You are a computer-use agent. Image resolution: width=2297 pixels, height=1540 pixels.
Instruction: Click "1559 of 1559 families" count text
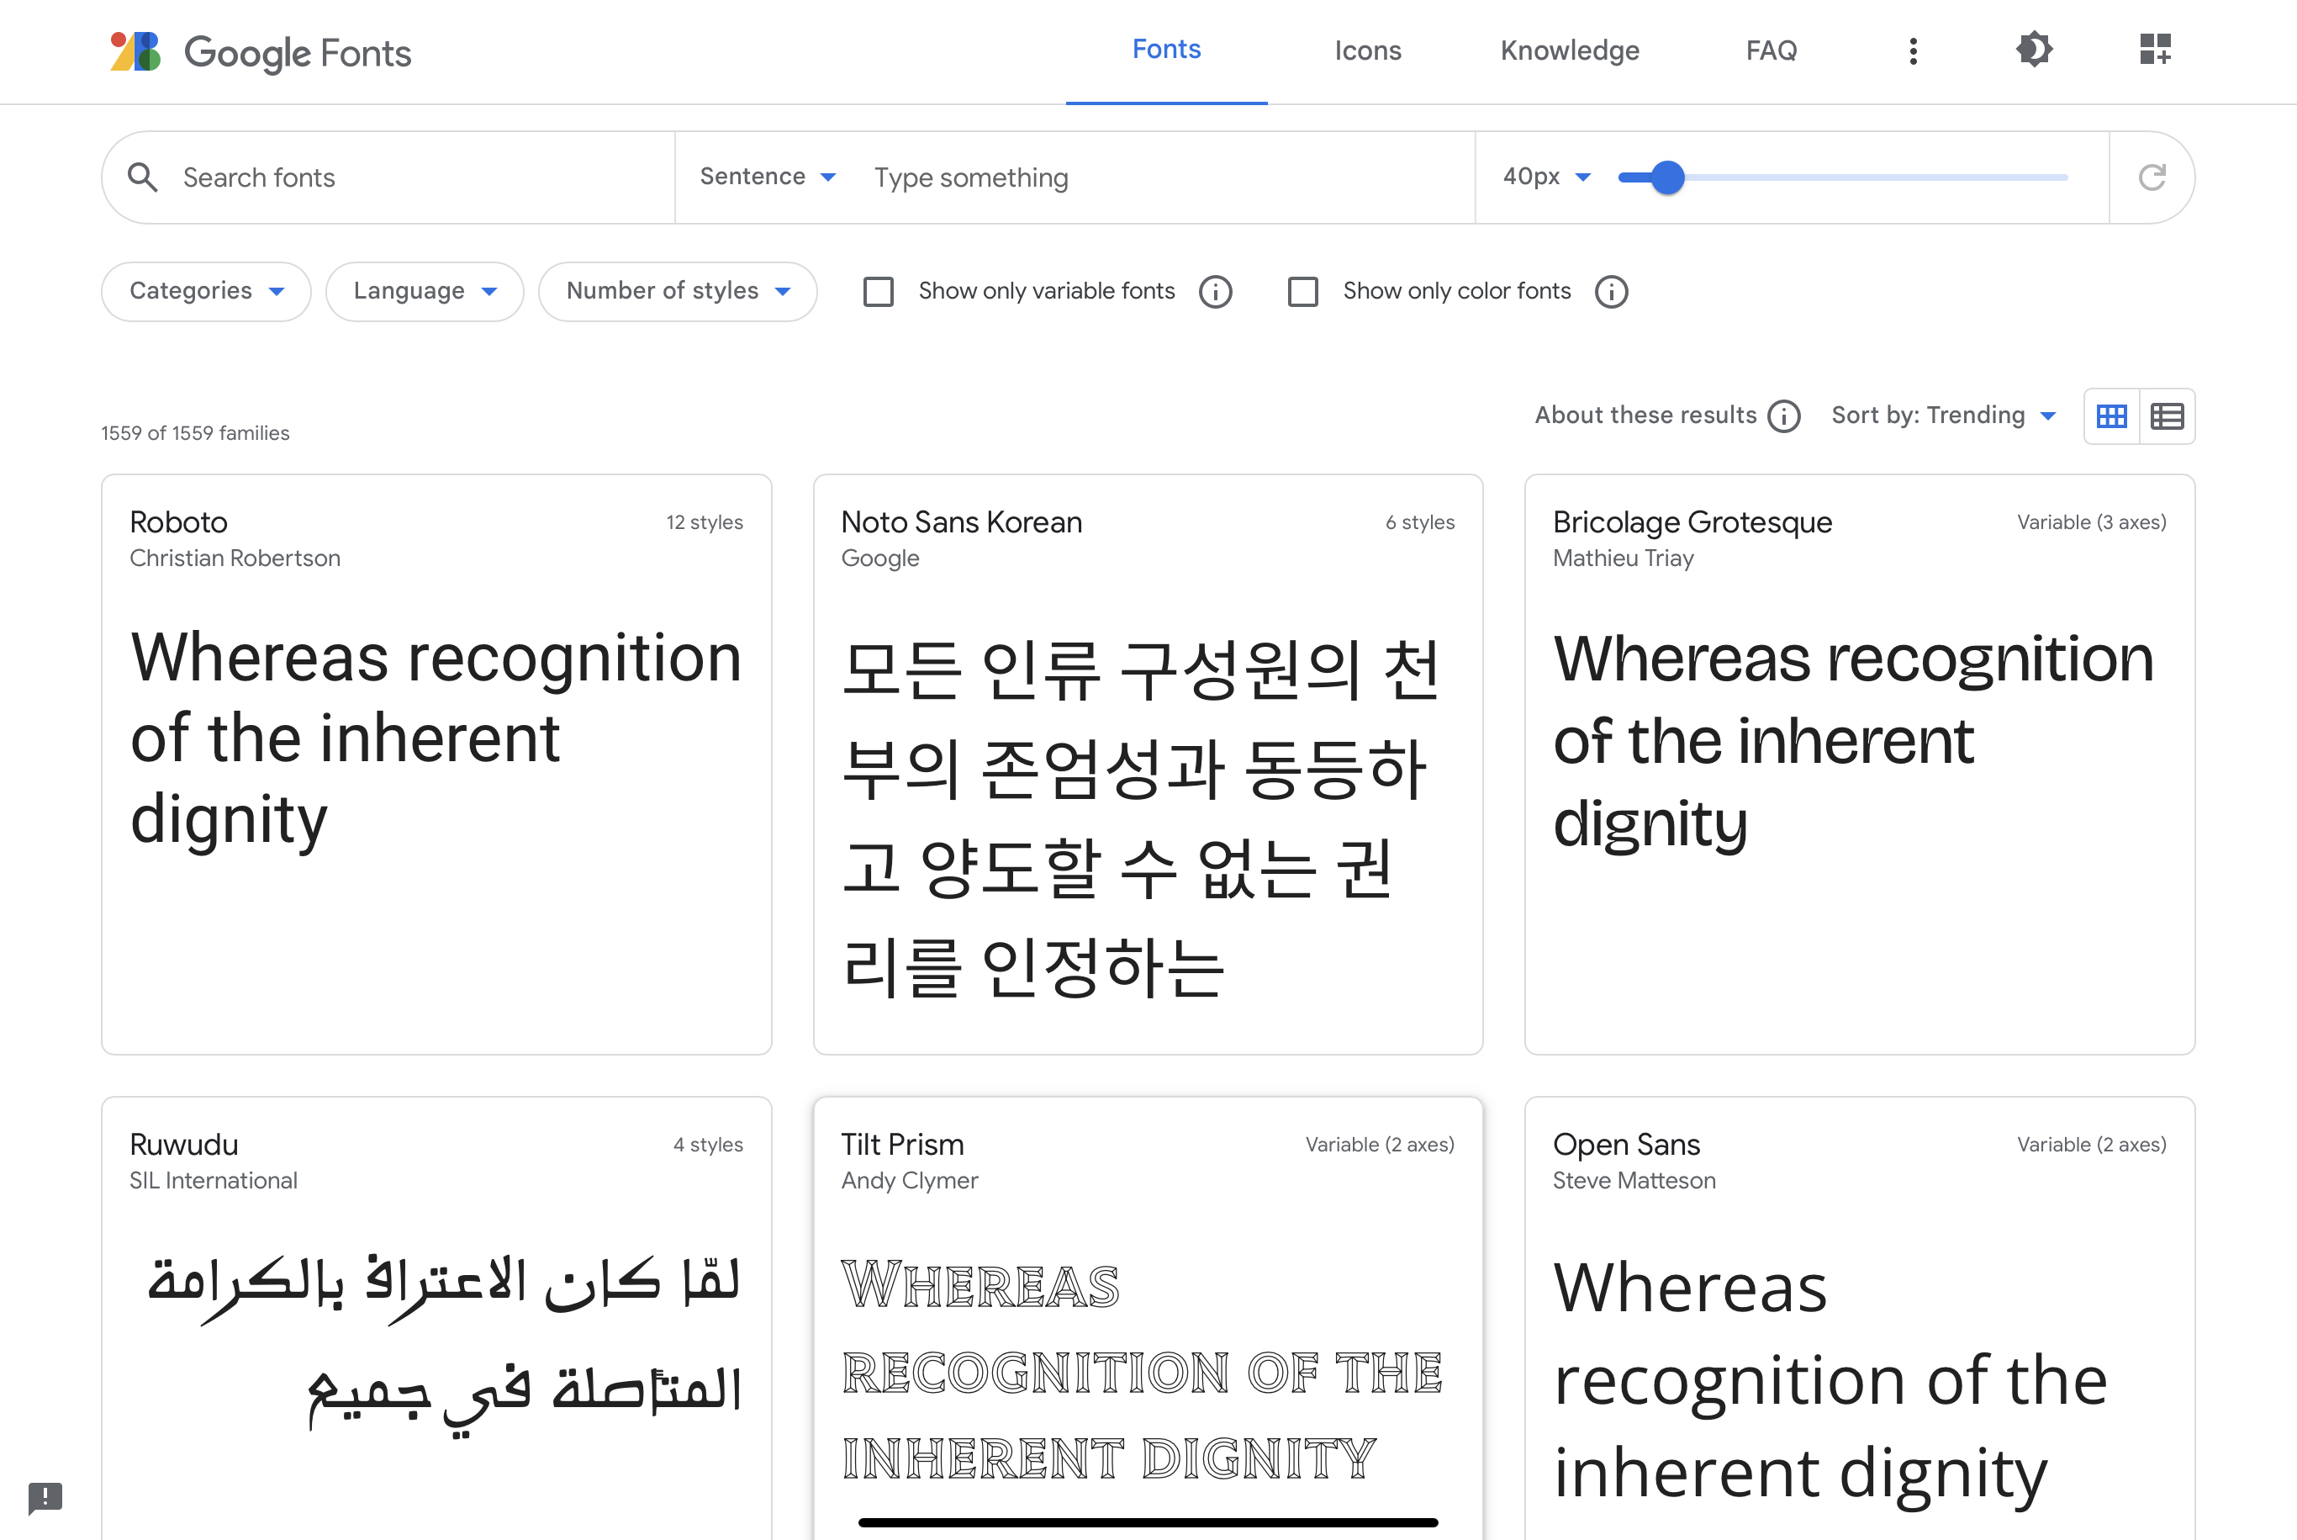pos(195,433)
